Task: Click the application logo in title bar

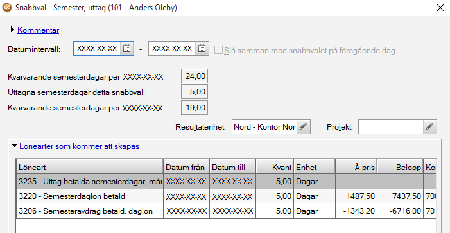Action: (8, 8)
